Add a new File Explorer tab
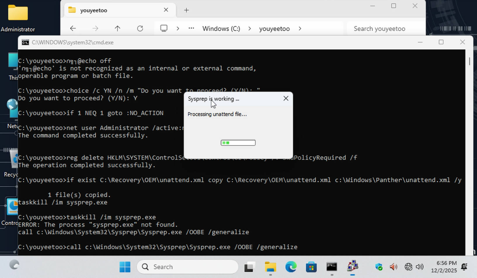This screenshot has height=278, width=477. pos(187,10)
